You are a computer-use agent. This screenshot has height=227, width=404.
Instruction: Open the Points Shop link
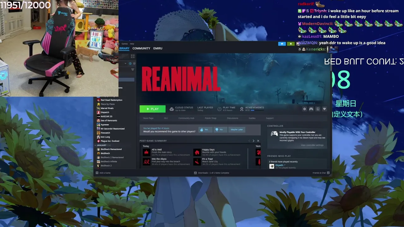(211, 118)
